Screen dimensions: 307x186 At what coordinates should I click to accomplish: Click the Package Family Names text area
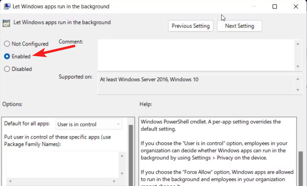click(62, 164)
